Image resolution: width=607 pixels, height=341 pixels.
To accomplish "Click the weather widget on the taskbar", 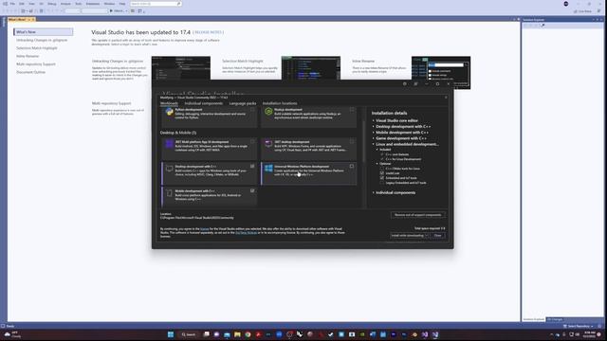I will 12,334.
